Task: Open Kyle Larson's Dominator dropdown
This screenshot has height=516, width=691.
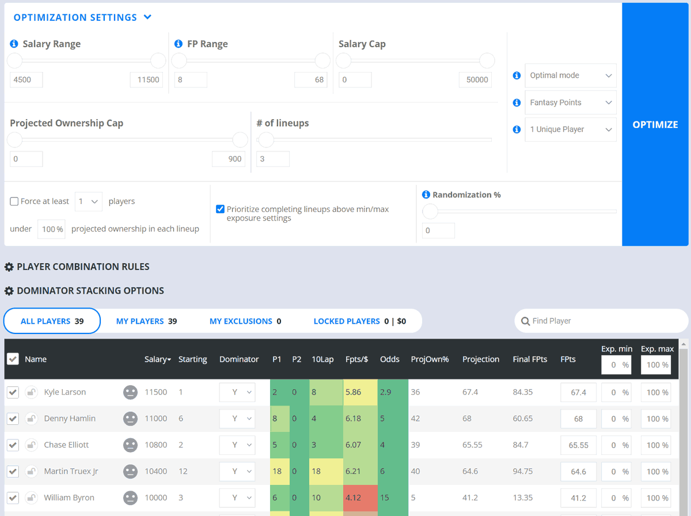Action: pos(237,392)
